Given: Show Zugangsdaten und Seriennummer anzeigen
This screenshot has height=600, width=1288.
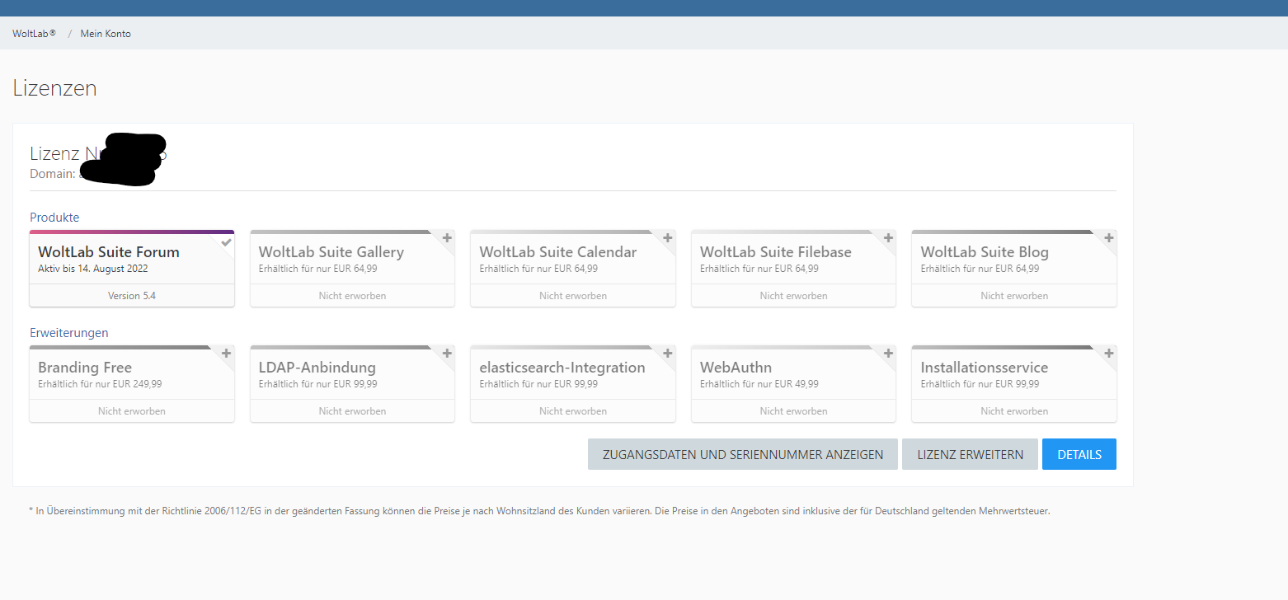Looking at the screenshot, I should [742, 454].
